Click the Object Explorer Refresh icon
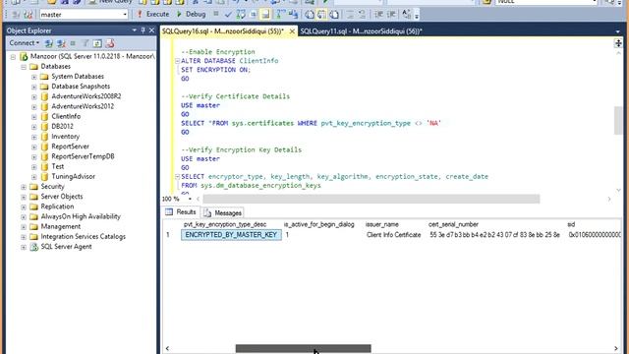629x354 pixels. tap(97, 43)
